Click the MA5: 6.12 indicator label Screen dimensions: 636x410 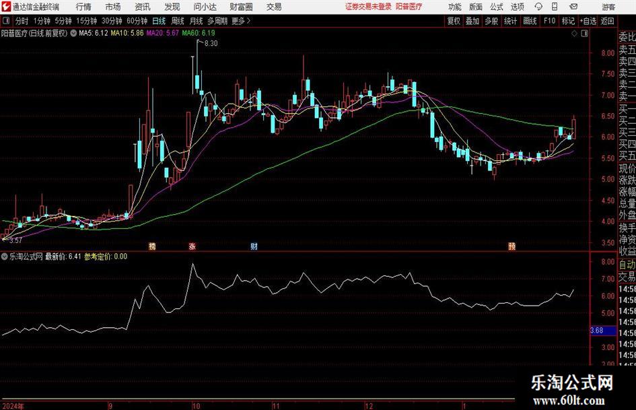(94, 33)
